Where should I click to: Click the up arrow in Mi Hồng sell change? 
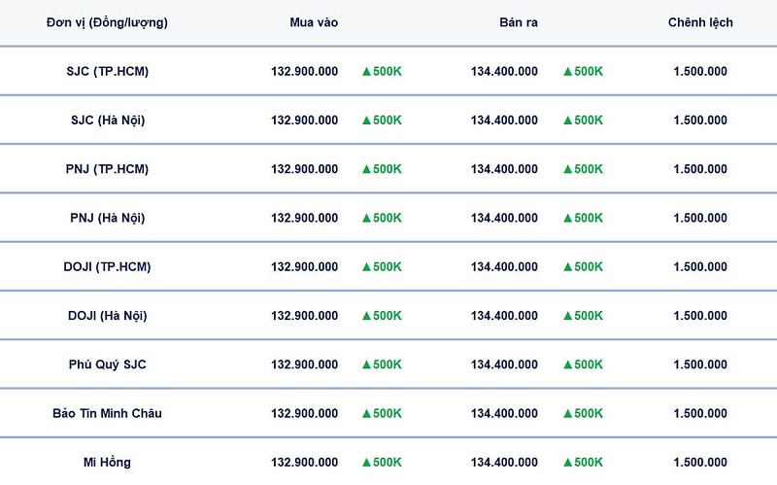click(x=568, y=463)
